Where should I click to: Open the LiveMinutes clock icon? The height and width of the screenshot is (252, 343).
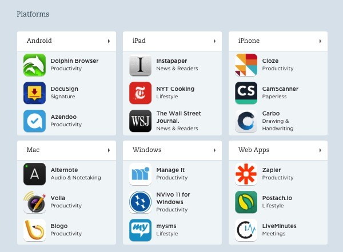(x=246, y=230)
